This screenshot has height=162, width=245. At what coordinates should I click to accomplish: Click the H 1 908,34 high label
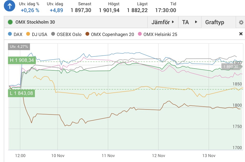pos(22,60)
